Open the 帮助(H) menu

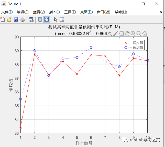click(121, 12)
